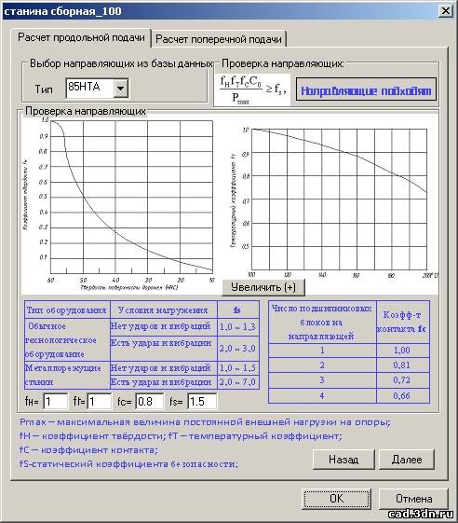This screenshot has height=523, width=458.
Task: Click table cell 1,0 ~ 1,5
Action: (x=237, y=368)
